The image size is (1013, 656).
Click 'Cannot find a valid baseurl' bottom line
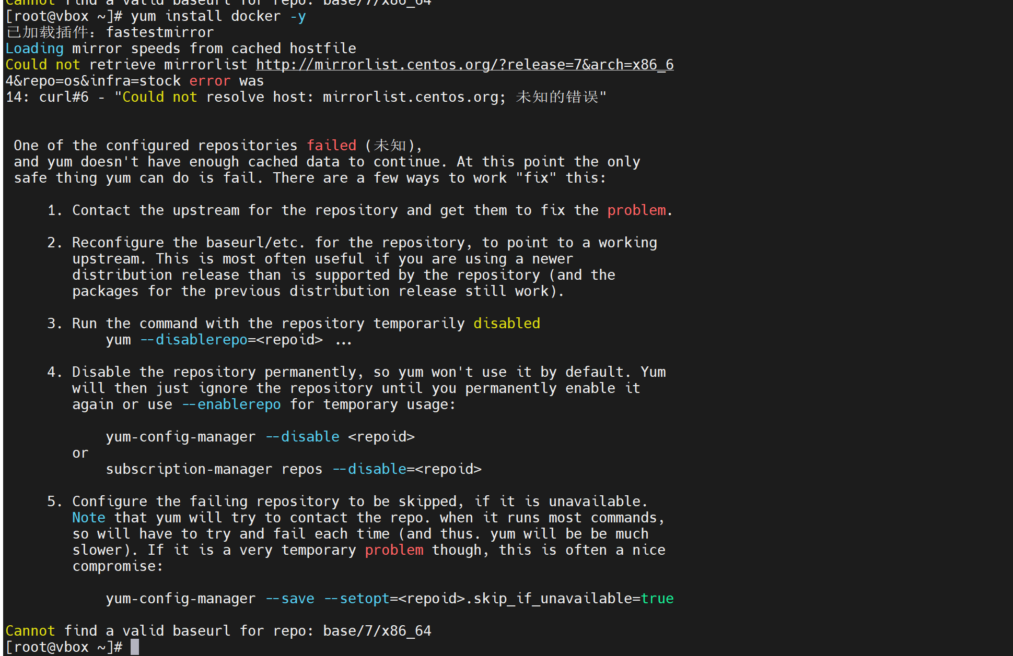[x=218, y=631]
